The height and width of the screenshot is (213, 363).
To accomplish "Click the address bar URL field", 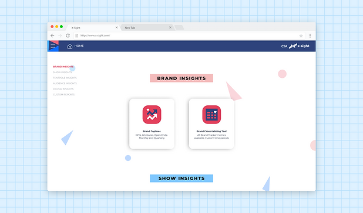I will click(189, 36).
